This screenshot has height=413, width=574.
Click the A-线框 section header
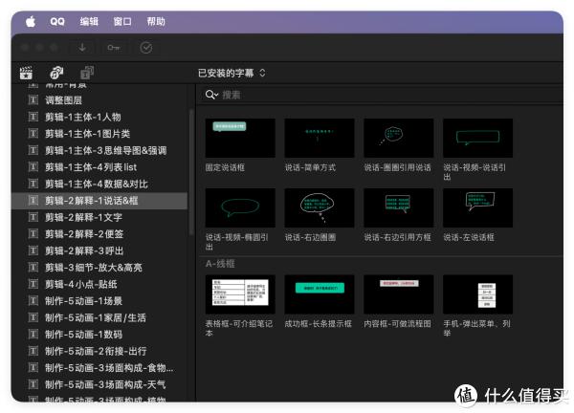(220, 264)
